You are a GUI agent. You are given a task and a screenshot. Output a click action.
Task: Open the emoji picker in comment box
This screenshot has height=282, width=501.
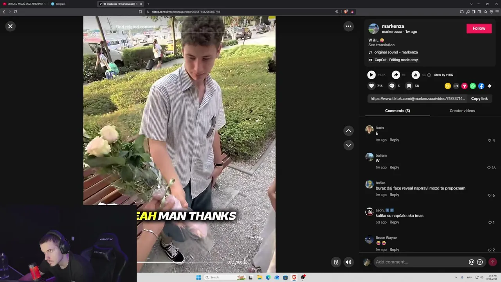click(x=480, y=262)
